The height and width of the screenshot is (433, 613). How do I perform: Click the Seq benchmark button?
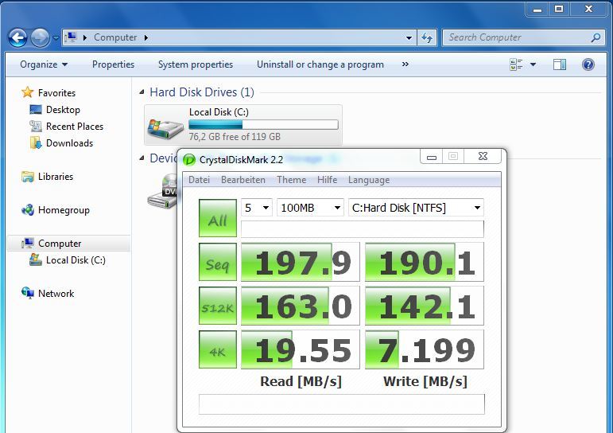pyautogui.click(x=218, y=262)
